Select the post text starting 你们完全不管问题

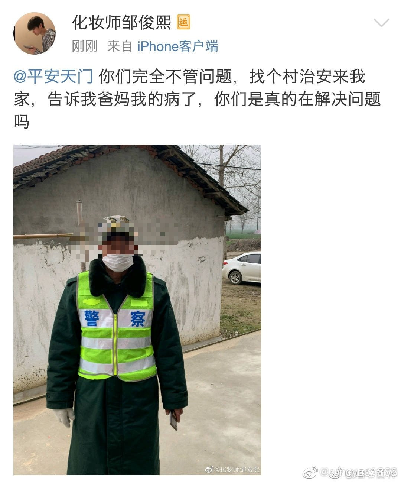tap(198, 99)
